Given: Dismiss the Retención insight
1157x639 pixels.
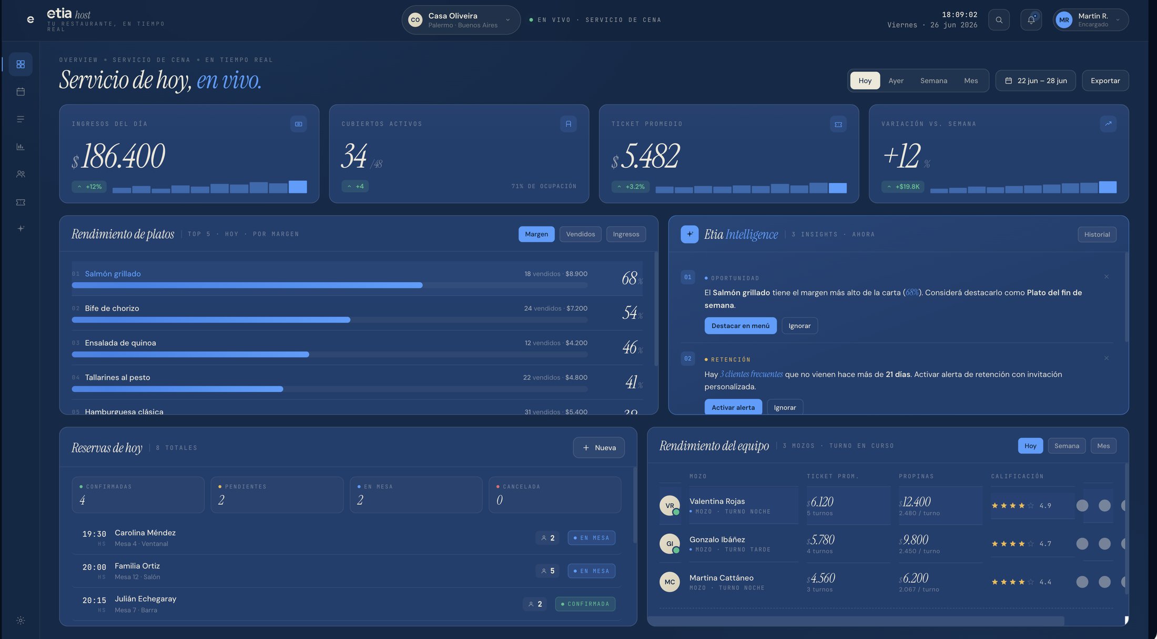Looking at the screenshot, I should pos(1107,358).
